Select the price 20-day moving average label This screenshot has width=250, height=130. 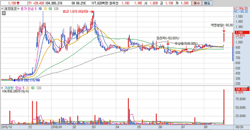45,9
